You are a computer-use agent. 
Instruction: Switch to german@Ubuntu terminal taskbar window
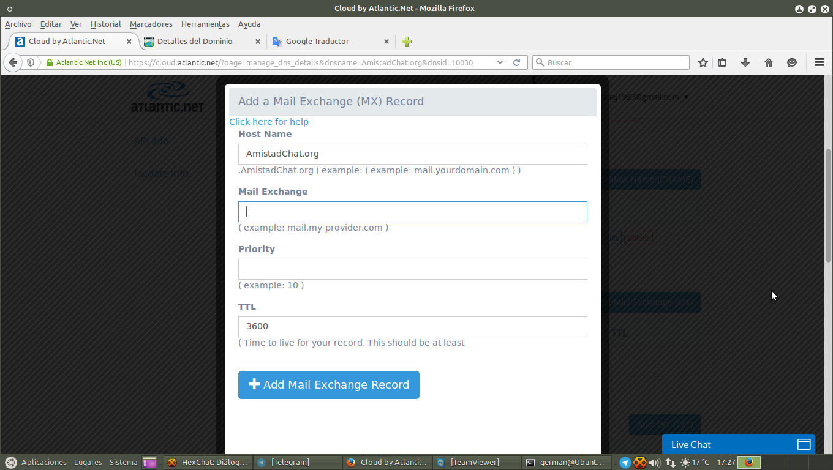[x=567, y=463]
